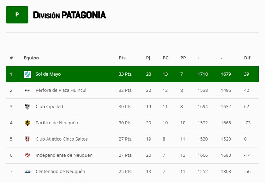This screenshot has height=183, width=265.
Task: Open Independiente de Neuquén team page
Action: point(64,155)
